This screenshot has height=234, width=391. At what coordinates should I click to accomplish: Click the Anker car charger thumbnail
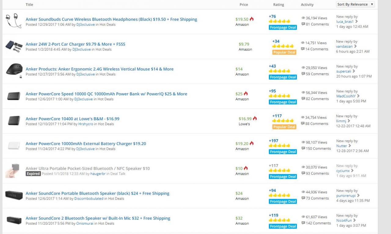click(14, 46)
